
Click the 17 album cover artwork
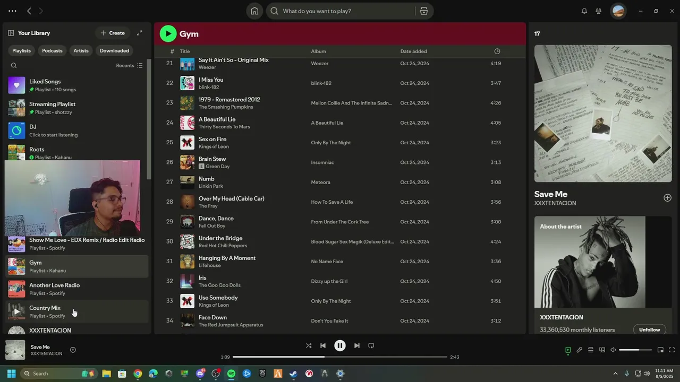603,113
